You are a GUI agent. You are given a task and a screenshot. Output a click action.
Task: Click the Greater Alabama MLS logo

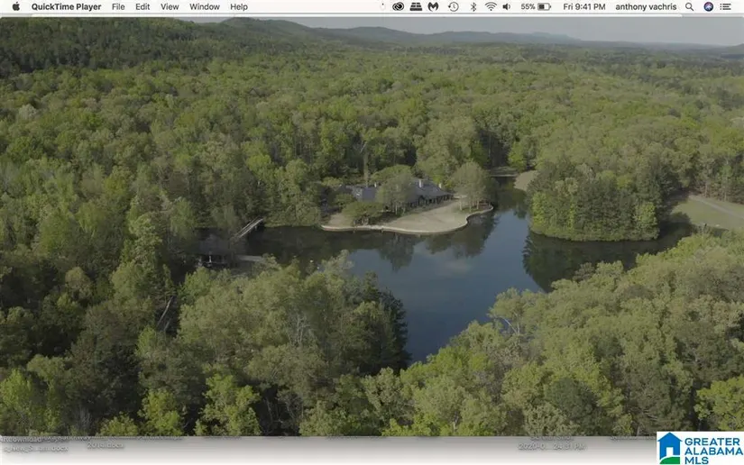(x=700, y=447)
